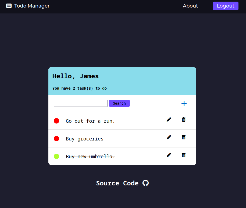
Task: Click the Todo Manager title
Action: (x=31, y=6)
